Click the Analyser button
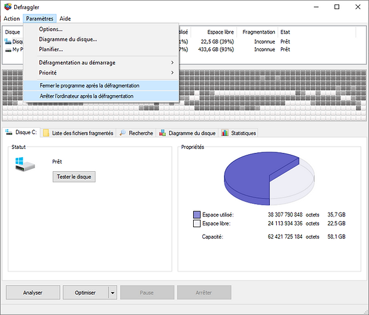 (33, 292)
